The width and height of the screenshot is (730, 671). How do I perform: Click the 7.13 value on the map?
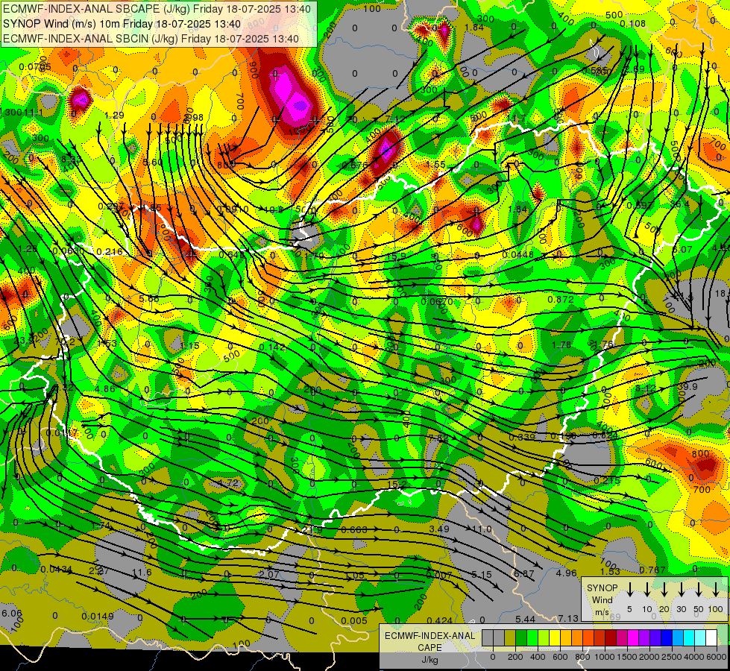568,618
